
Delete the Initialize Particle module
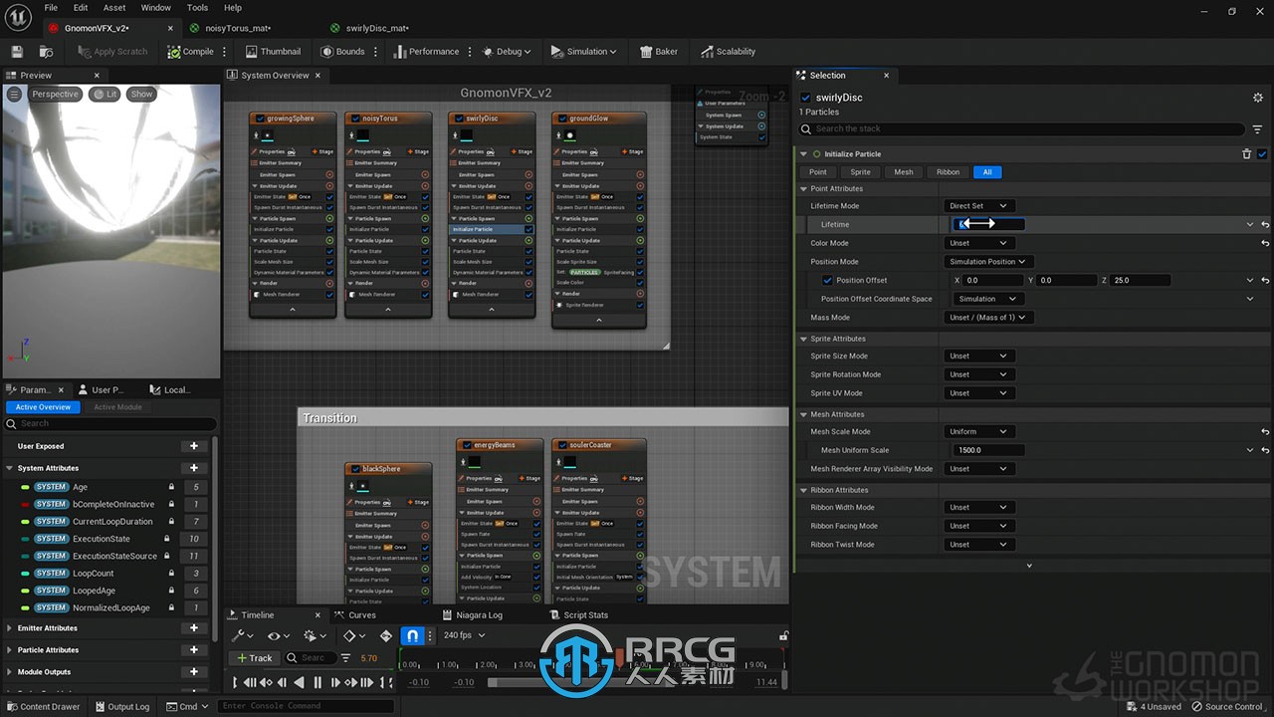click(1247, 154)
